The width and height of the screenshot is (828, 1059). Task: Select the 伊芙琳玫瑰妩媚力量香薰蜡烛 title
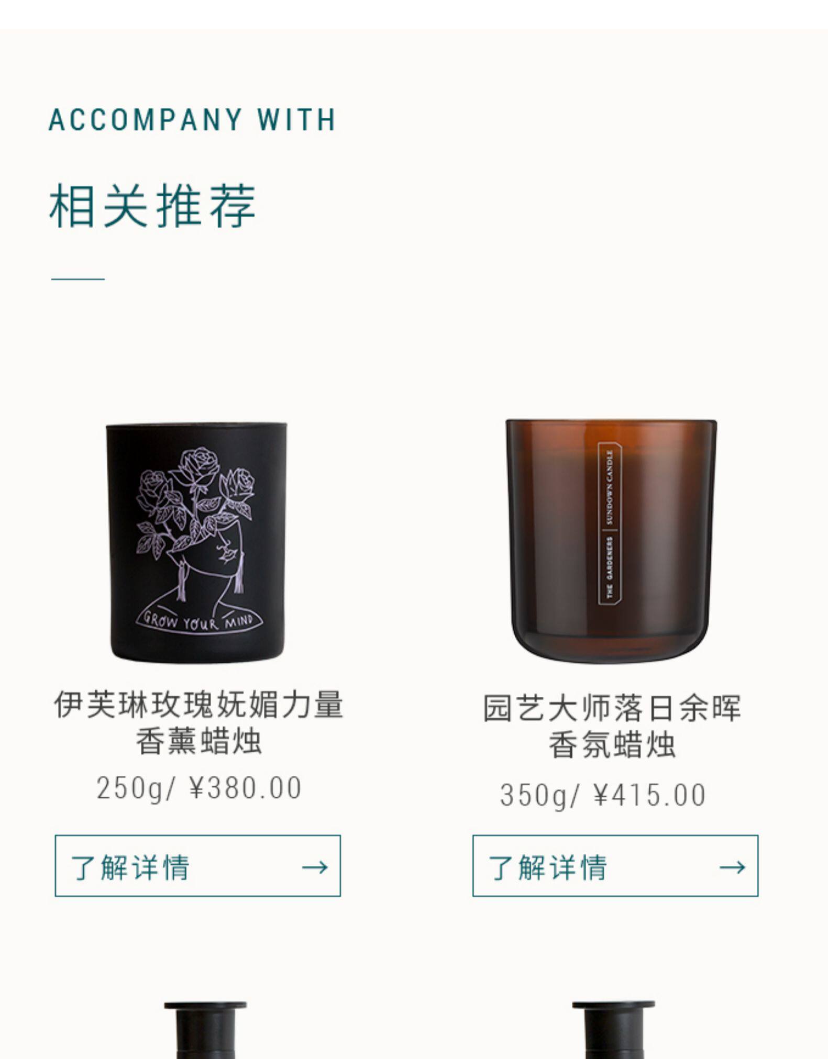(198, 722)
